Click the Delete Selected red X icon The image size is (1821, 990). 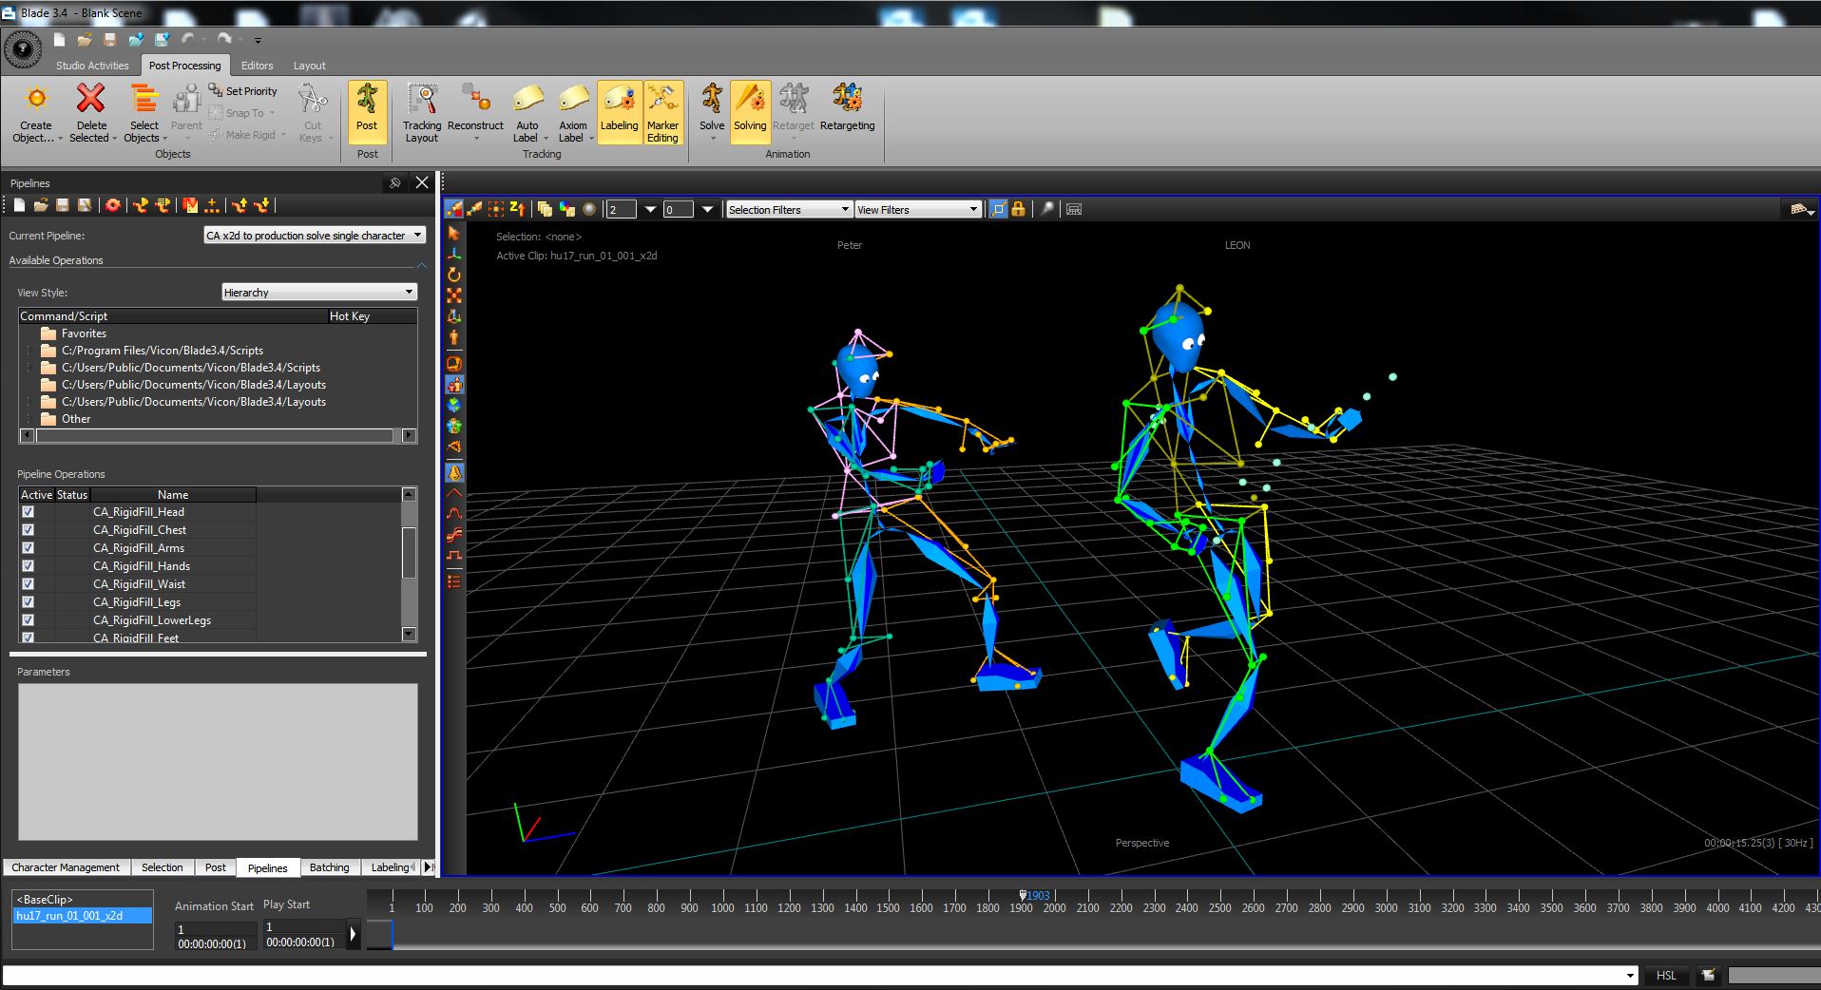(91, 99)
